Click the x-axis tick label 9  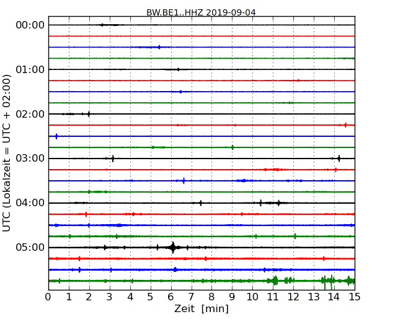click(232, 297)
